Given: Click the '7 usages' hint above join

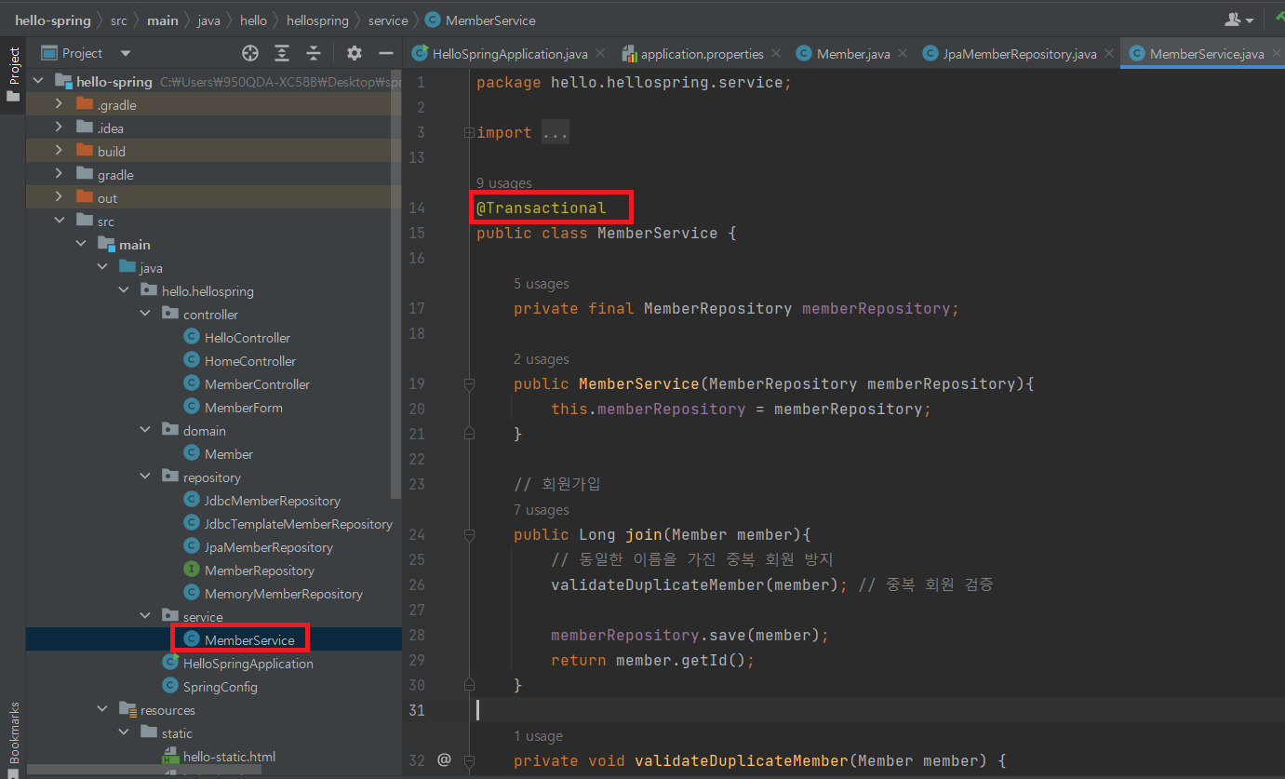Looking at the screenshot, I should pyautogui.click(x=542, y=510).
